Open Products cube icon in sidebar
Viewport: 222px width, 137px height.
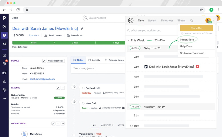pyautogui.click(x=4, y=90)
